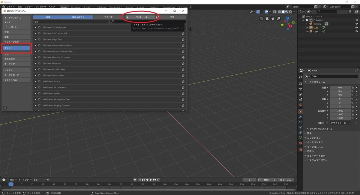360x195 pixels.
Task: Click frame 100 on the timeline ruler
Action: (120, 184)
